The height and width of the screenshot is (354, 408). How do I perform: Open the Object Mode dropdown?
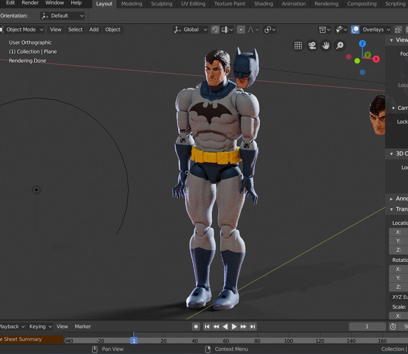(x=22, y=30)
